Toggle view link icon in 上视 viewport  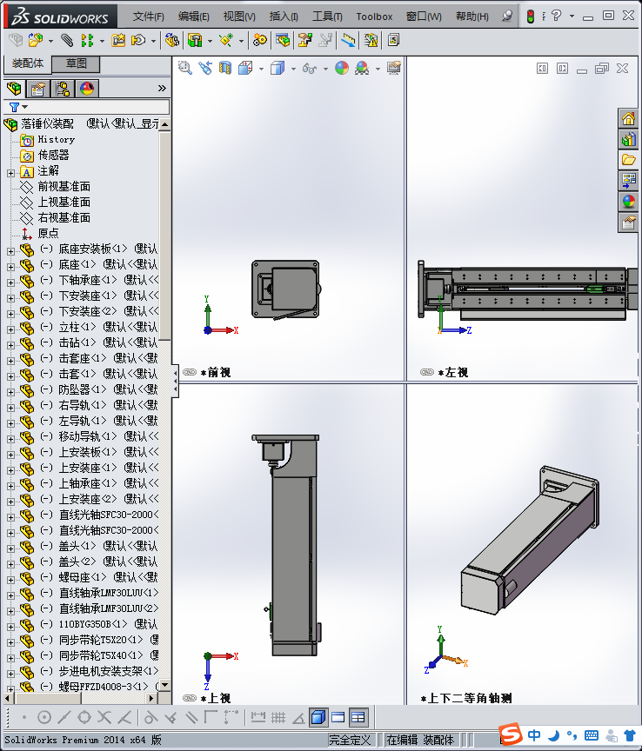[190, 698]
